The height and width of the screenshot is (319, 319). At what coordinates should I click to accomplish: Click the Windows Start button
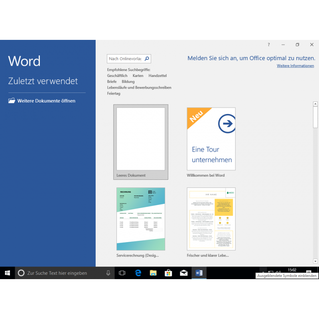pos(7,273)
